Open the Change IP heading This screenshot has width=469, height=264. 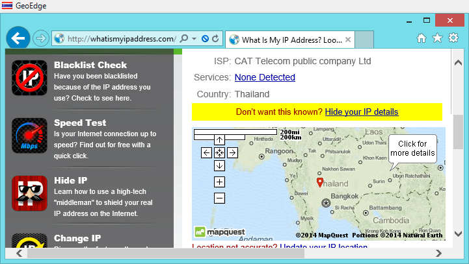click(x=77, y=238)
